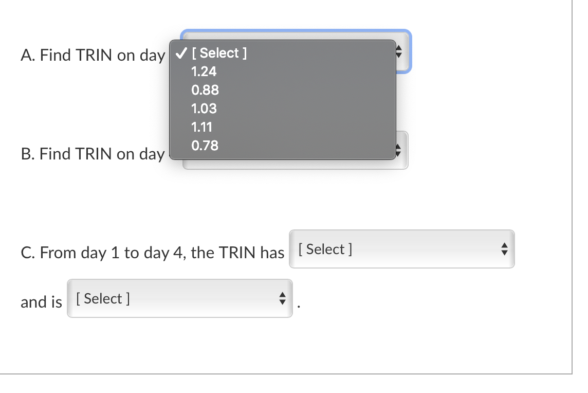Click the text 'A. Find TRIN on day'

pyautogui.click(x=93, y=55)
